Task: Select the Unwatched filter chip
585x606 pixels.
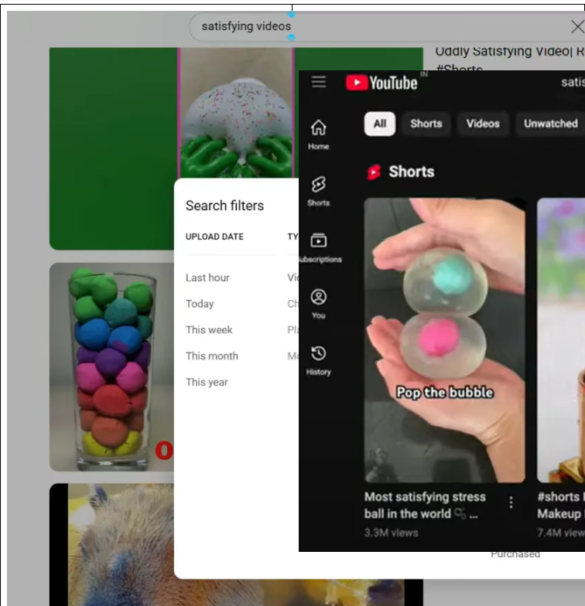Action: tap(550, 124)
